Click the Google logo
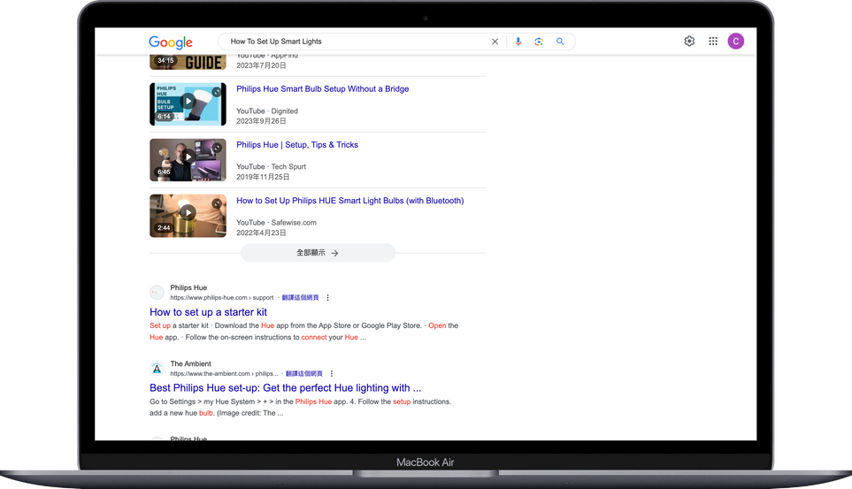Screen dimensions: 852x489 pyautogui.click(x=171, y=42)
